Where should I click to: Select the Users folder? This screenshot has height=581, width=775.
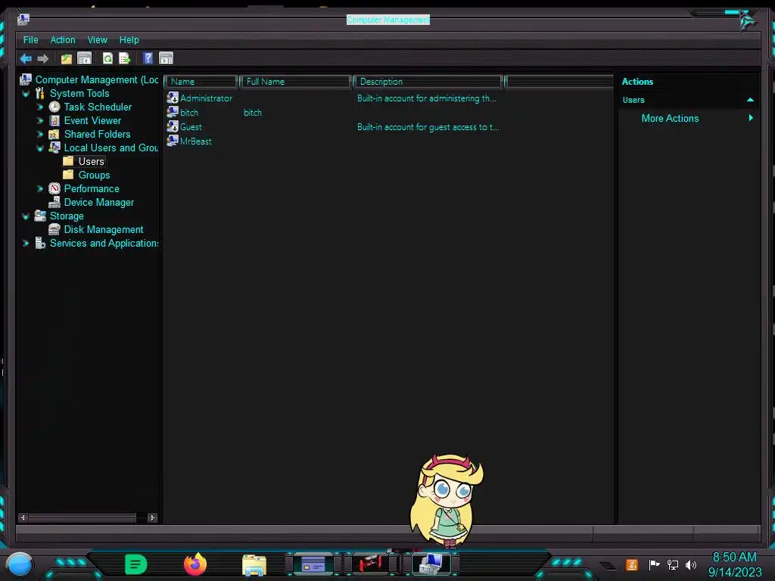pos(91,162)
